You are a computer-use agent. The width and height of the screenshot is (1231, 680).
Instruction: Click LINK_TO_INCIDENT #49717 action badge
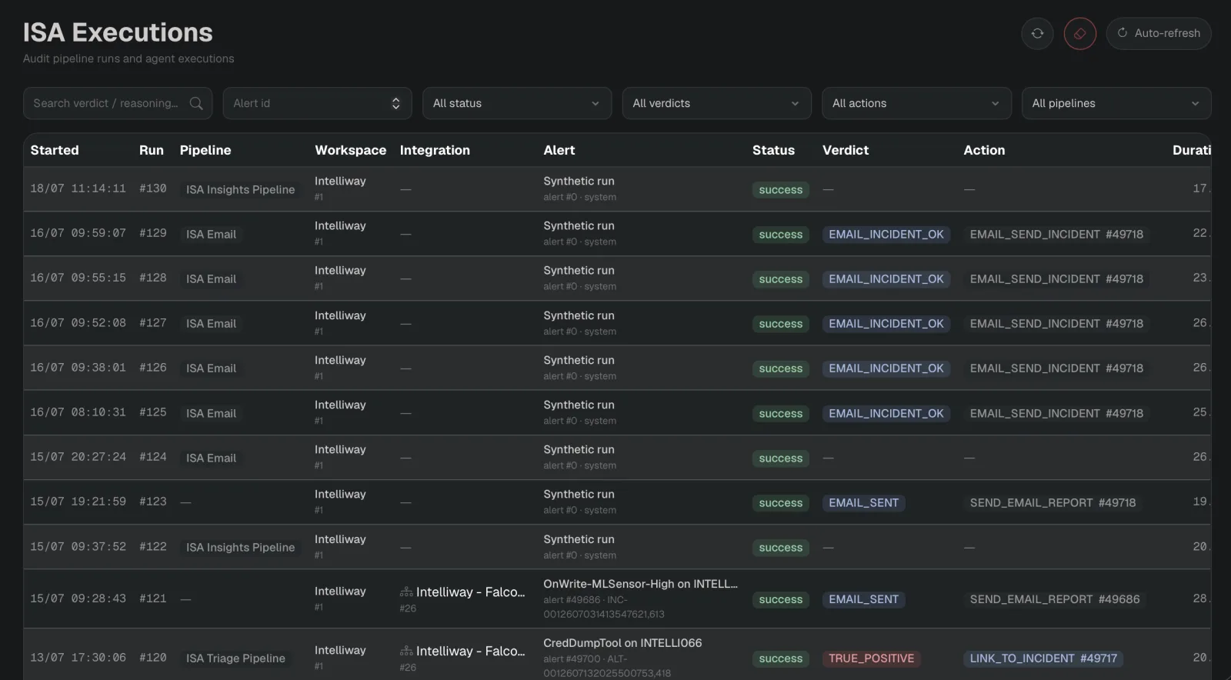(1043, 658)
